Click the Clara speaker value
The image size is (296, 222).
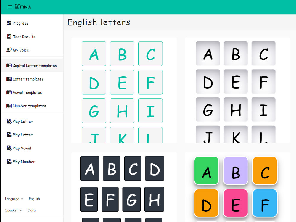coord(32,210)
